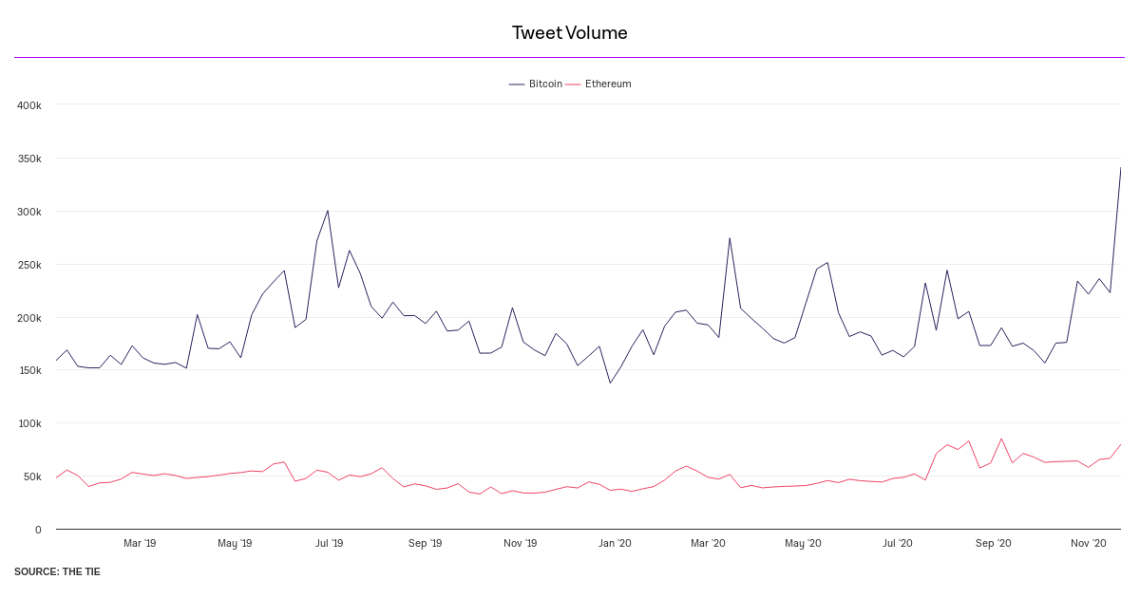1140x598 pixels.
Task: Select the Bitcoin spike in mid-March 2020
Action: [730, 238]
